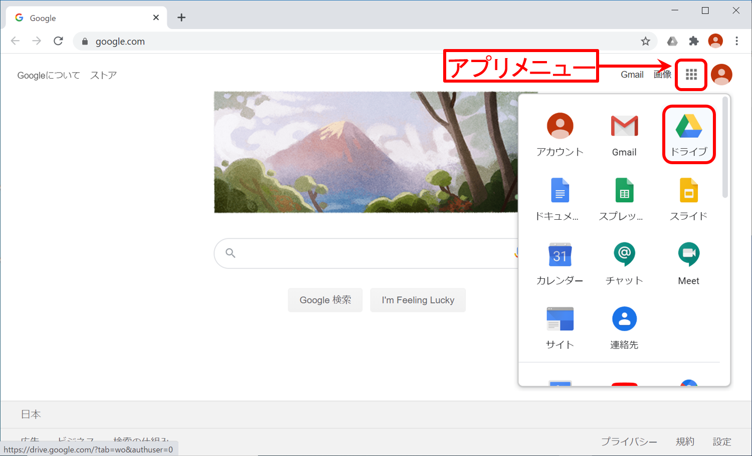
Task: Close the Google tab
Action: click(156, 18)
